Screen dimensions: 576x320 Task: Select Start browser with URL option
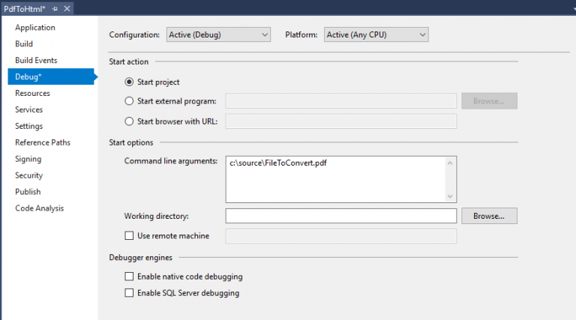coord(130,121)
